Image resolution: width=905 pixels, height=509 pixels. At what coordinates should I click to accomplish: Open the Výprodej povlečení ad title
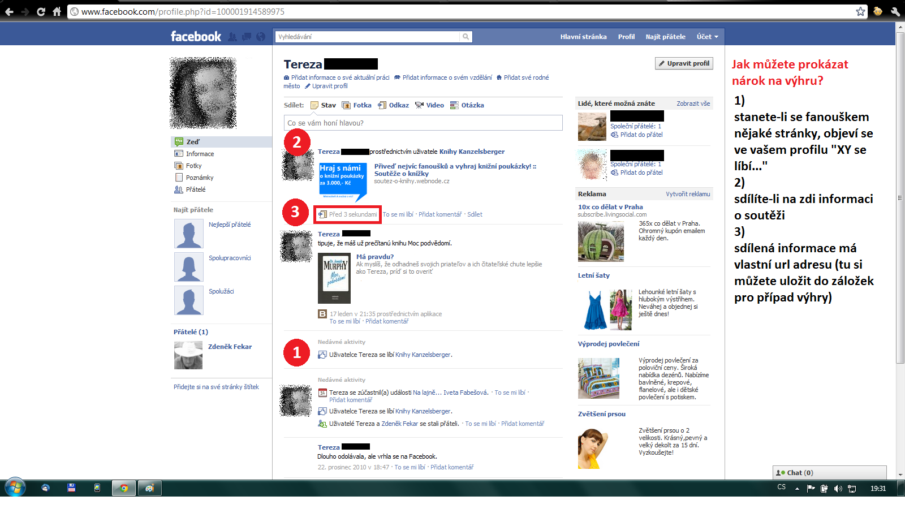tap(609, 344)
